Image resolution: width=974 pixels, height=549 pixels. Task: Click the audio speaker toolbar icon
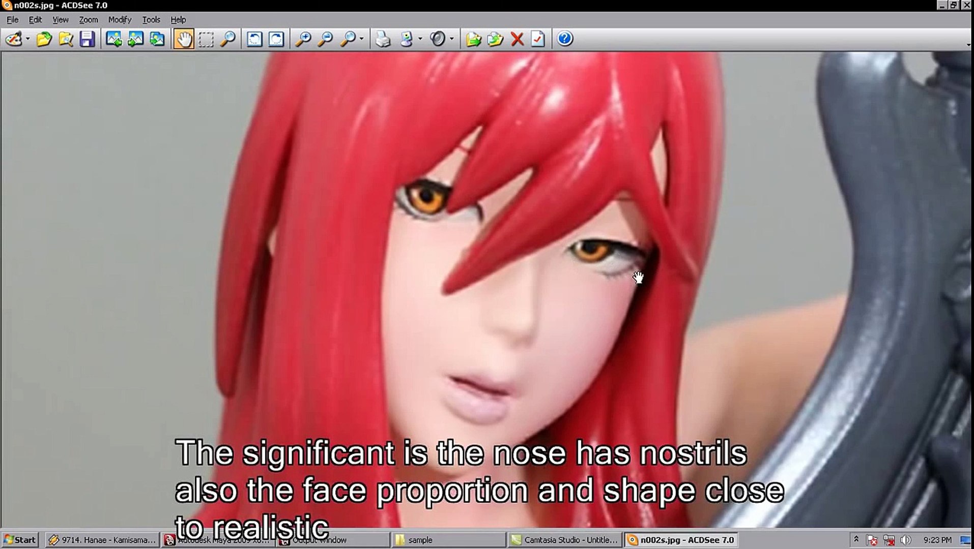[438, 39]
